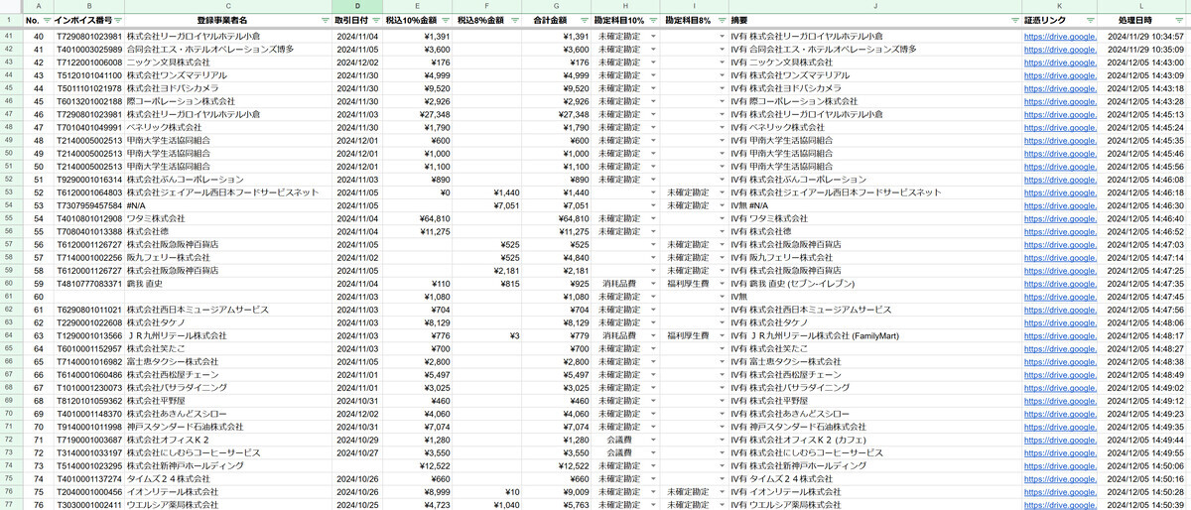The height and width of the screenshot is (510, 1191).
Task: Open the filter icon for 証憑リンク column
Action: [1089, 20]
